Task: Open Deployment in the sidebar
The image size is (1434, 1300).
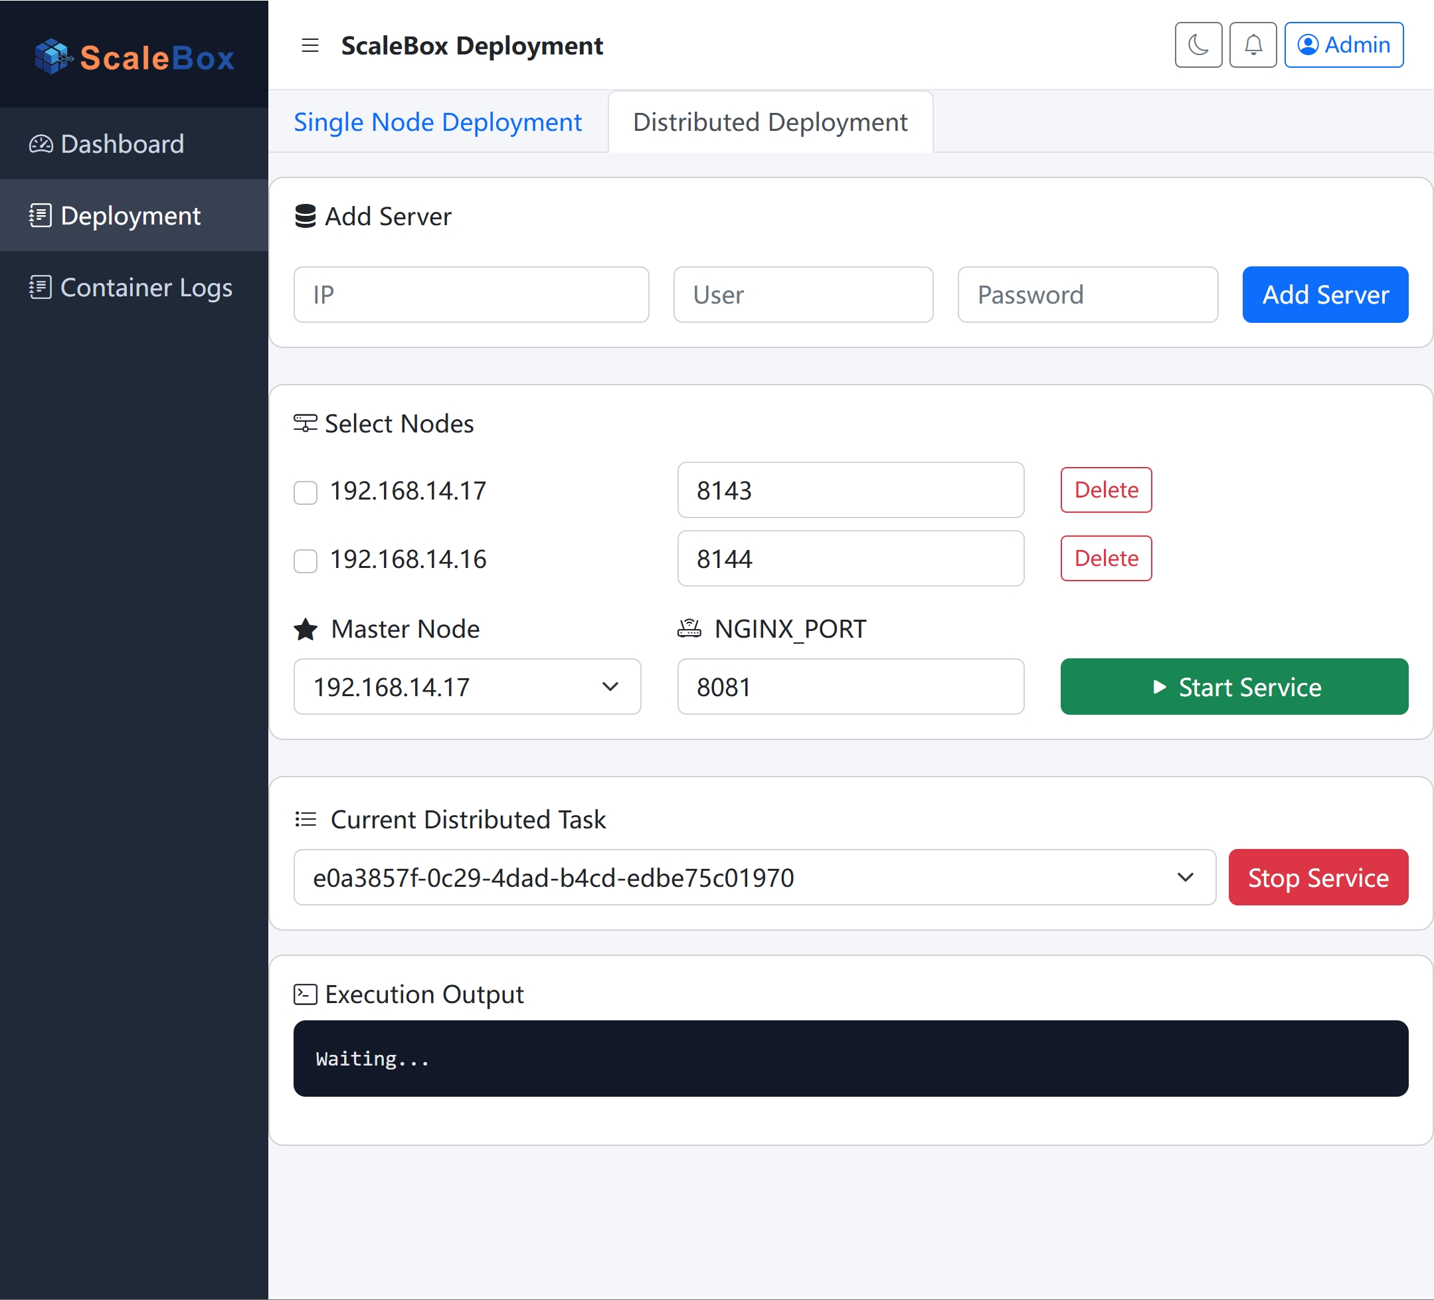Action: pos(134,215)
